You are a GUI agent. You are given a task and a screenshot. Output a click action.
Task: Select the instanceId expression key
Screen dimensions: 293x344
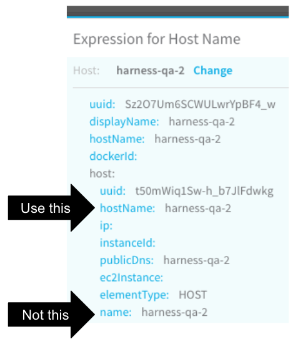click(x=127, y=243)
